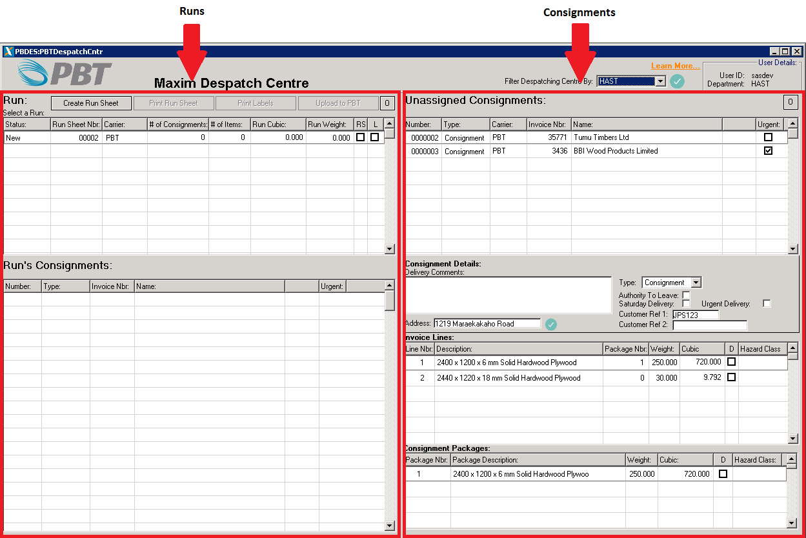Click the Status column header in Run table
This screenshot has height=538, width=806.
coord(27,124)
